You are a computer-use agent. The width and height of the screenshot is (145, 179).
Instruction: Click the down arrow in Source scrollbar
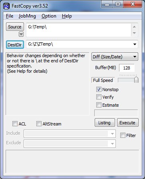pyautogui.click(x=134, y=33)
